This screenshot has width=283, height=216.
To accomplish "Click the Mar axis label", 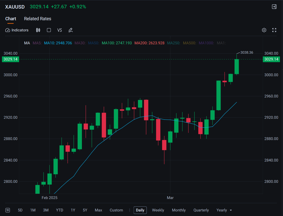I will point(170,198).
